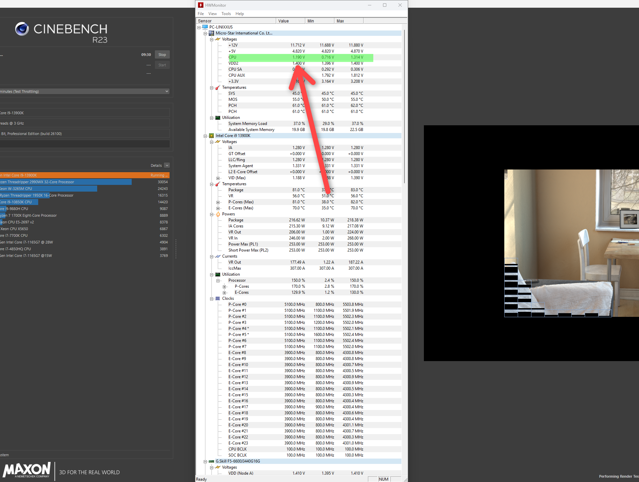Viewport: 639px width, 482px height.
Task: Select the Core i7-7700K ranking entry
Action: coord(85,235)
